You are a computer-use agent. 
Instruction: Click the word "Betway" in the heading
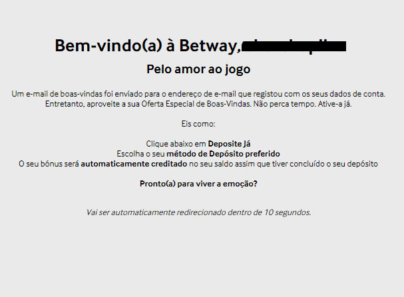tap(210, 46)
